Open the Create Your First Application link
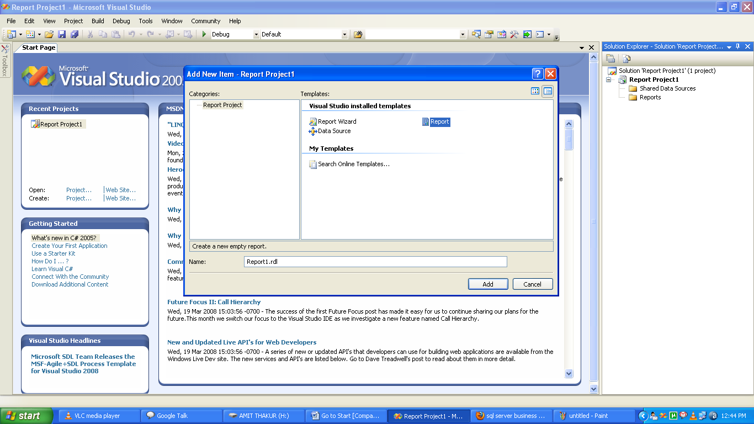This screenshot has width=754, height=424. pyautogui.click(x=70, y=246)
